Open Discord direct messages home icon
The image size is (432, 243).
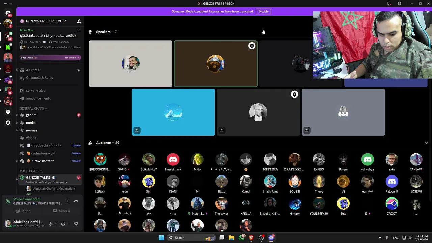click(8, 13)
